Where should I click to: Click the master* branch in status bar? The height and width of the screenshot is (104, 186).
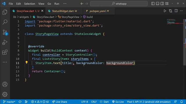click(x=9, y=102)
